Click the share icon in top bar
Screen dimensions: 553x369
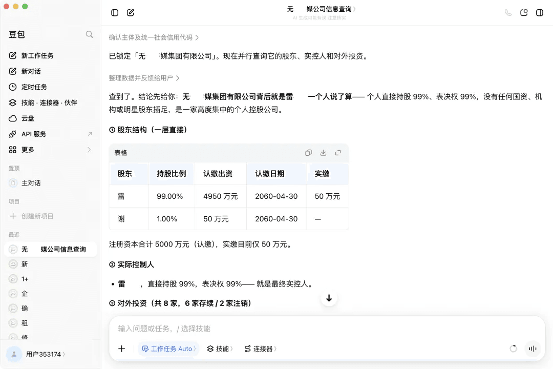pyautogui.click(x=524, y=13)
